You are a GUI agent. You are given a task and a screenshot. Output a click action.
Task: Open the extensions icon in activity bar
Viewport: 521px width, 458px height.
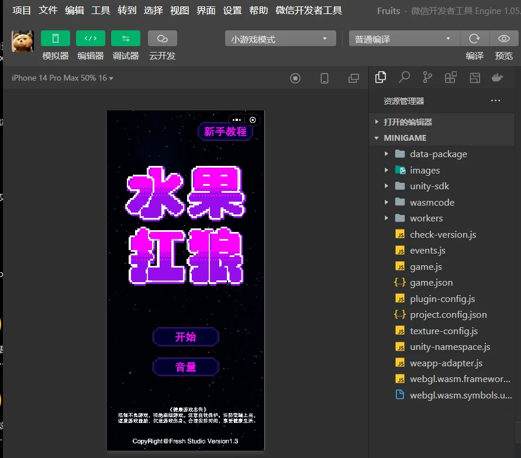pos(451,78)
